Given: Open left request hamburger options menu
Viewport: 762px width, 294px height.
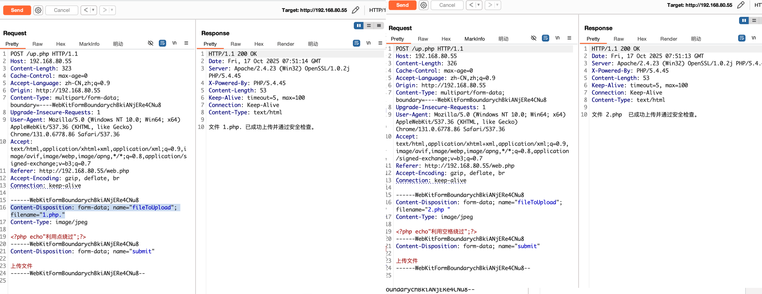Looking at the screenshot, I should click(x=186, y=43).
